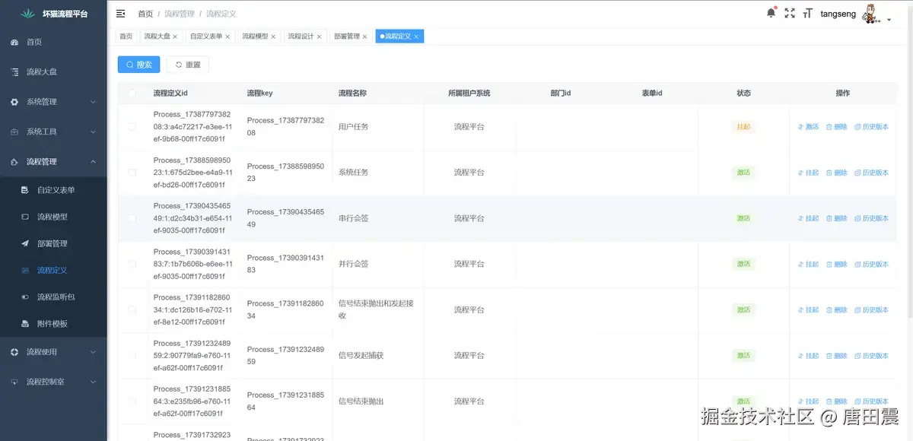The height and width of the screenshot is (441, 913).
Task: Click the tangseng user avatar
Action: click(870, 14)
